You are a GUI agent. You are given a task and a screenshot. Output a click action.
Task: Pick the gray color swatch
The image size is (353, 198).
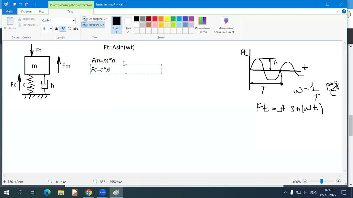143,19
